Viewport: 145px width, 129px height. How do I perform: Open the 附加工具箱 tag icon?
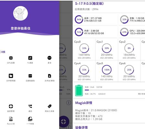coord(49,106)
